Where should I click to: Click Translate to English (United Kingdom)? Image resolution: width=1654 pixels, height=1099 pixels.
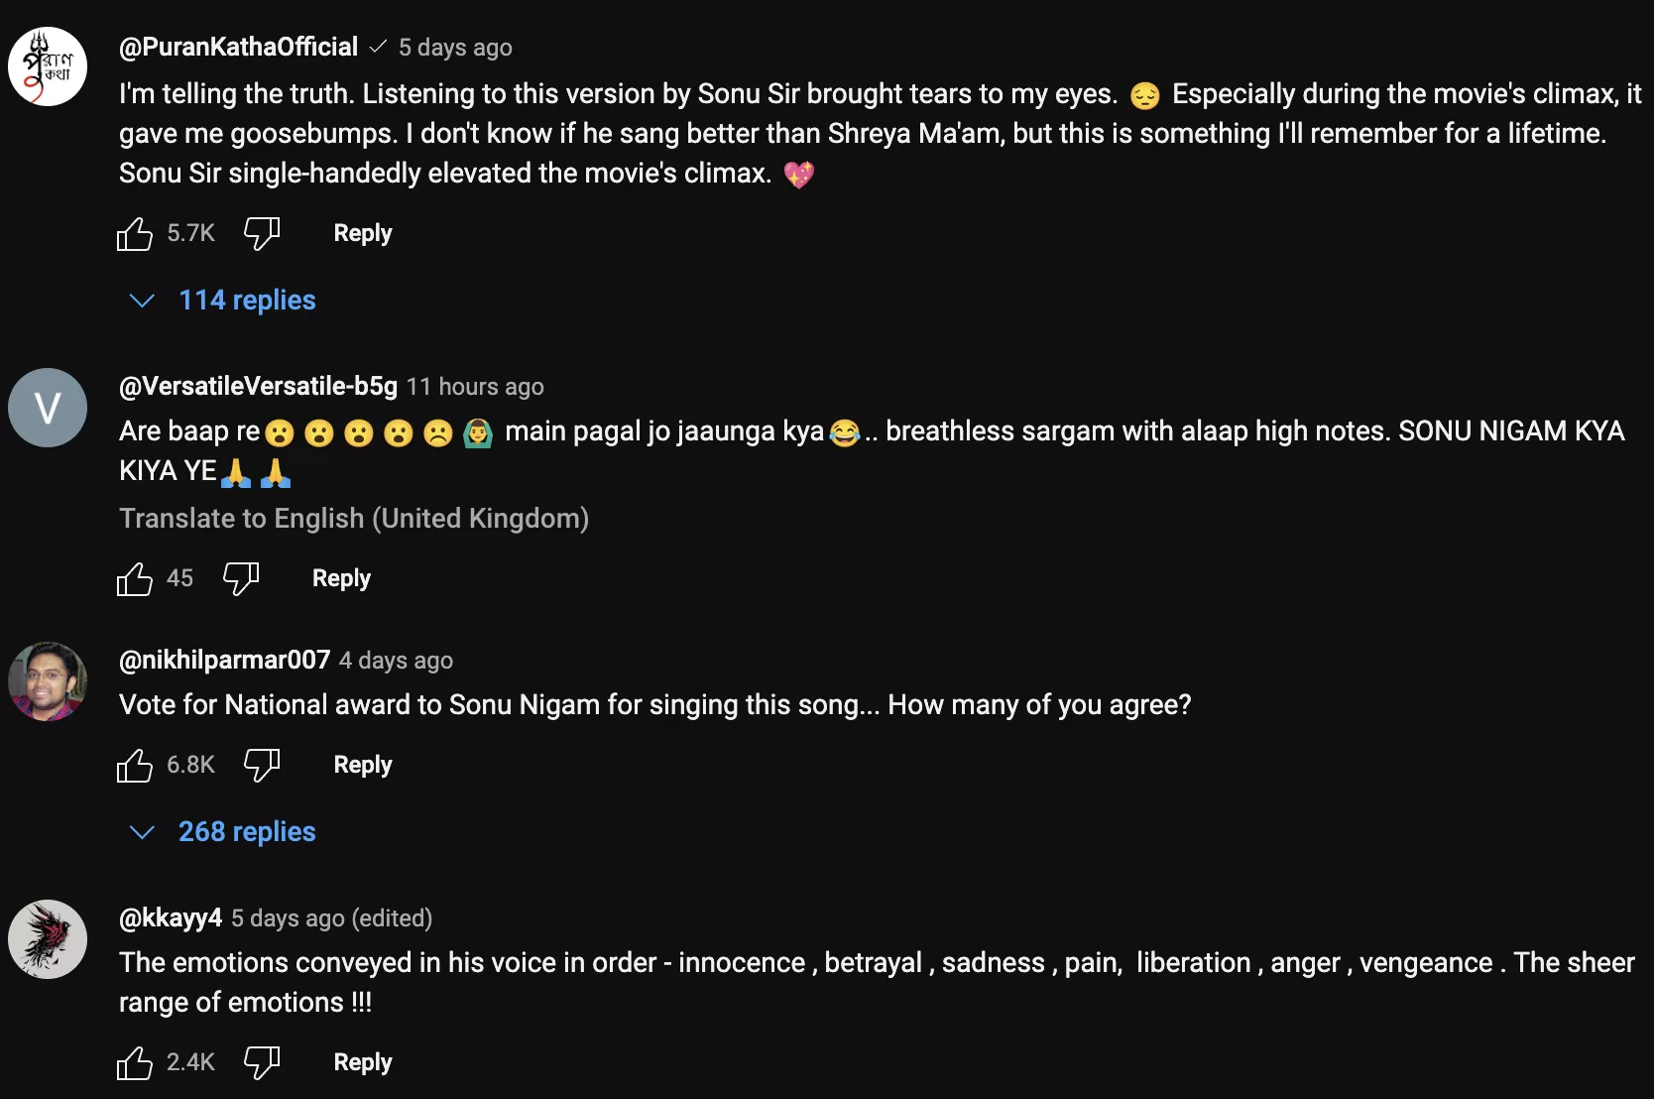click(354, 519)
